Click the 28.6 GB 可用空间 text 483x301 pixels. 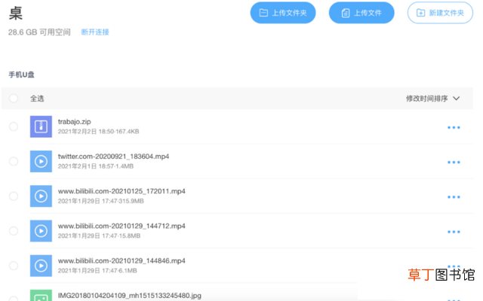(39, 32)
